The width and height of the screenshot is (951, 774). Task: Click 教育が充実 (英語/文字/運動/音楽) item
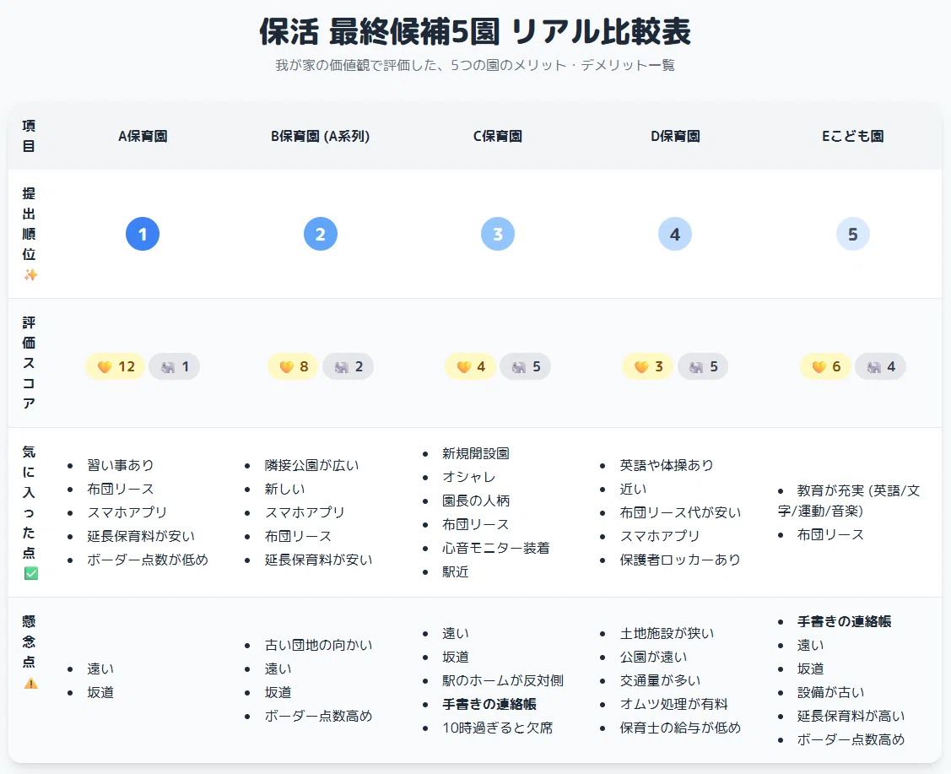tap(849, 501)
